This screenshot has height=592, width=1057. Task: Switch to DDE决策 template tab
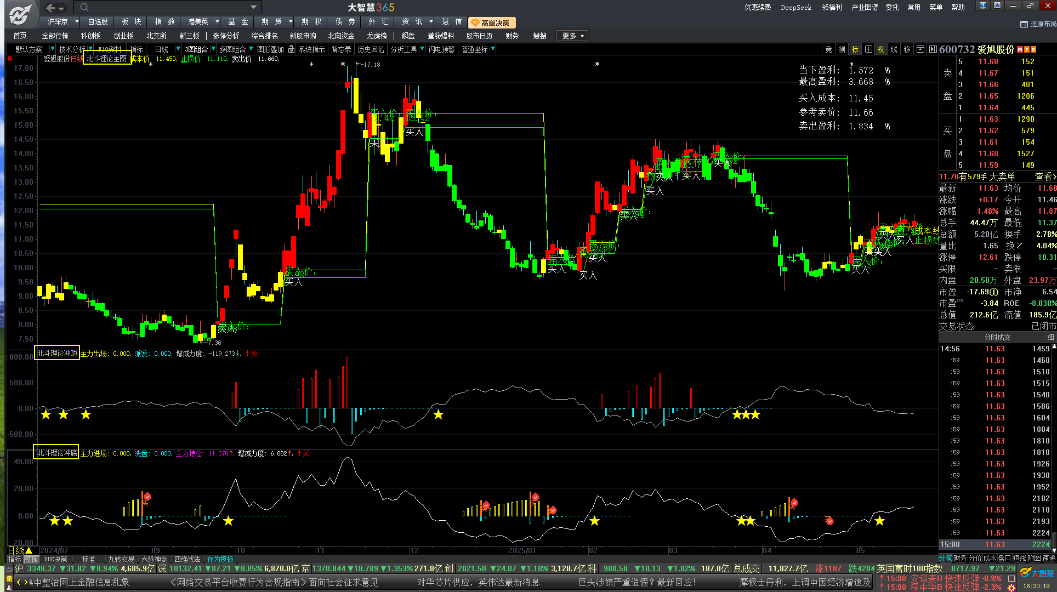click(x=55, y=559)
